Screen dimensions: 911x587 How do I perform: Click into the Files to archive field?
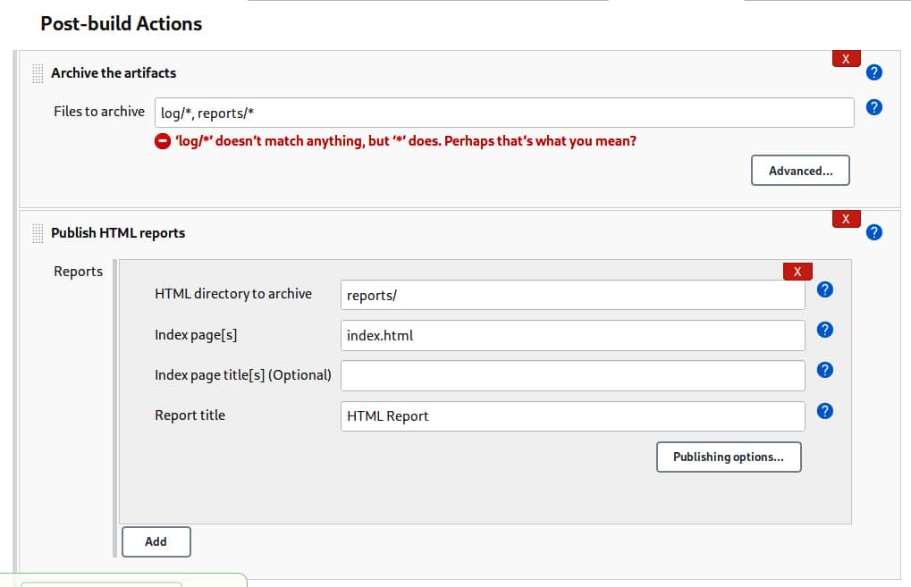tap(503, 113)
